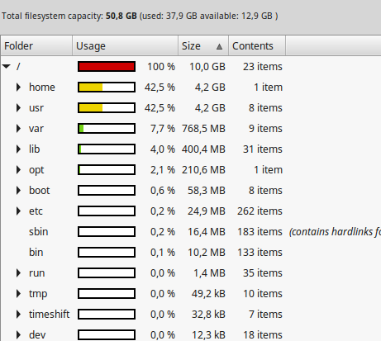Screen dimensions: 381x341
Task: Expand the run folder
Action: pos(18,273)
